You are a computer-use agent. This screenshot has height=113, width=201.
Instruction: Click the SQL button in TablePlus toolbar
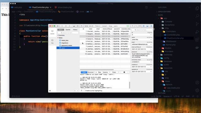pyautogui.click(x=82, y=26)
